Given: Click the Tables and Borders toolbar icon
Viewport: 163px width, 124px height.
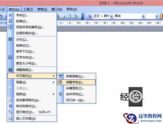Looking at the screenshot, I should (63, 16).
